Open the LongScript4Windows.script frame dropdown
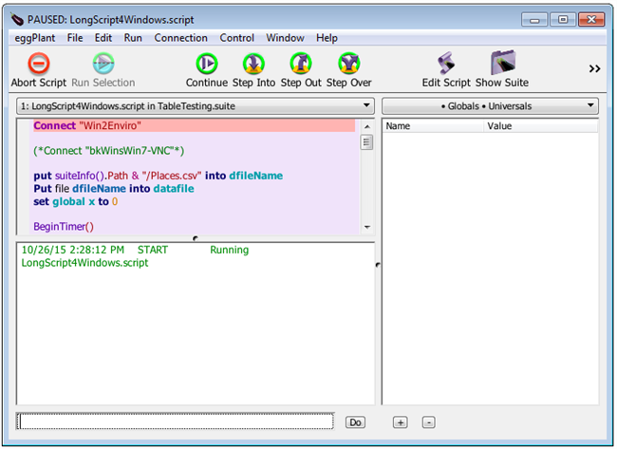 196,106
